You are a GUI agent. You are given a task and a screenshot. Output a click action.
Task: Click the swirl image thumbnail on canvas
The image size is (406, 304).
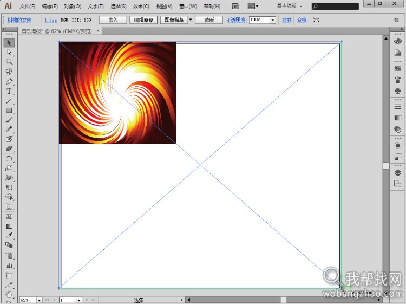[117, 93]
